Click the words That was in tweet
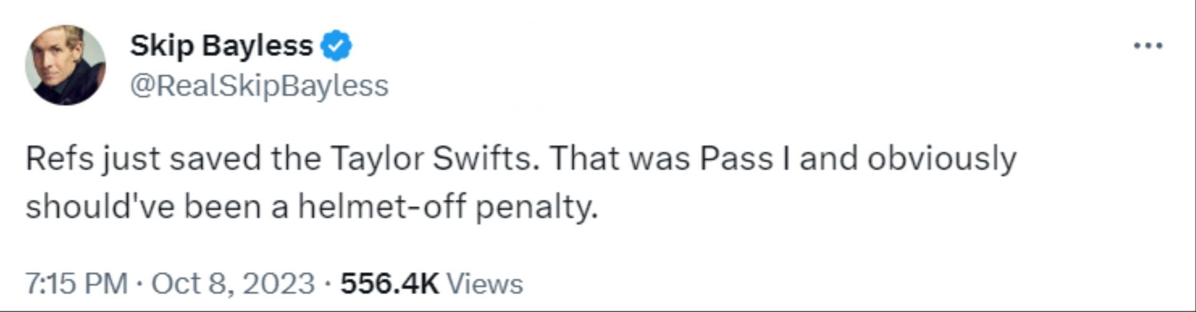Viewport: 1196px width, 312px height. (619, 159)
